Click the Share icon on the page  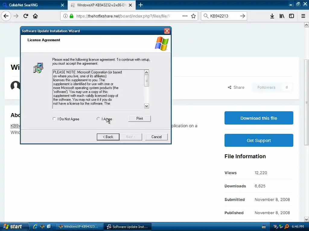230,88
